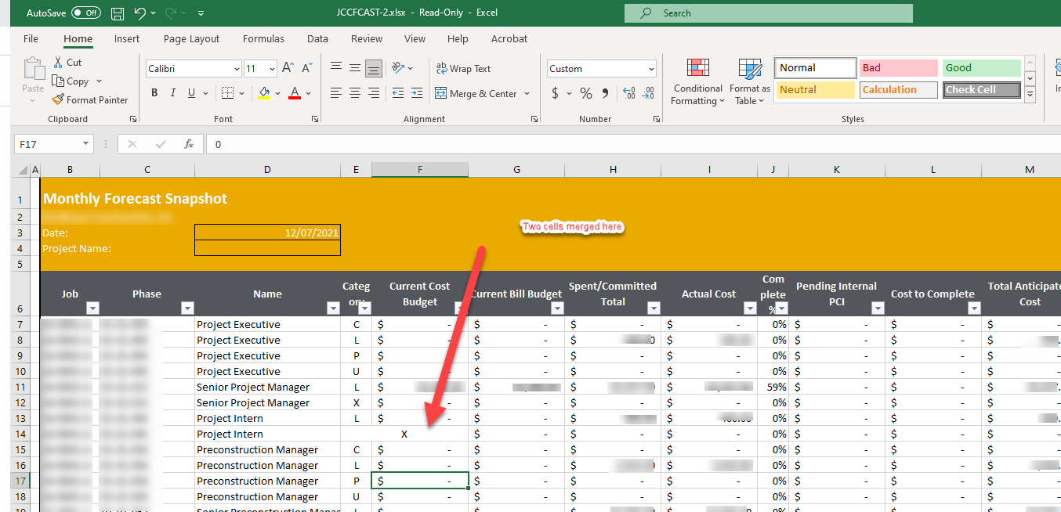Click the Merge & Center button
This screenshot has width=1061, height=512.
(476, 93)
